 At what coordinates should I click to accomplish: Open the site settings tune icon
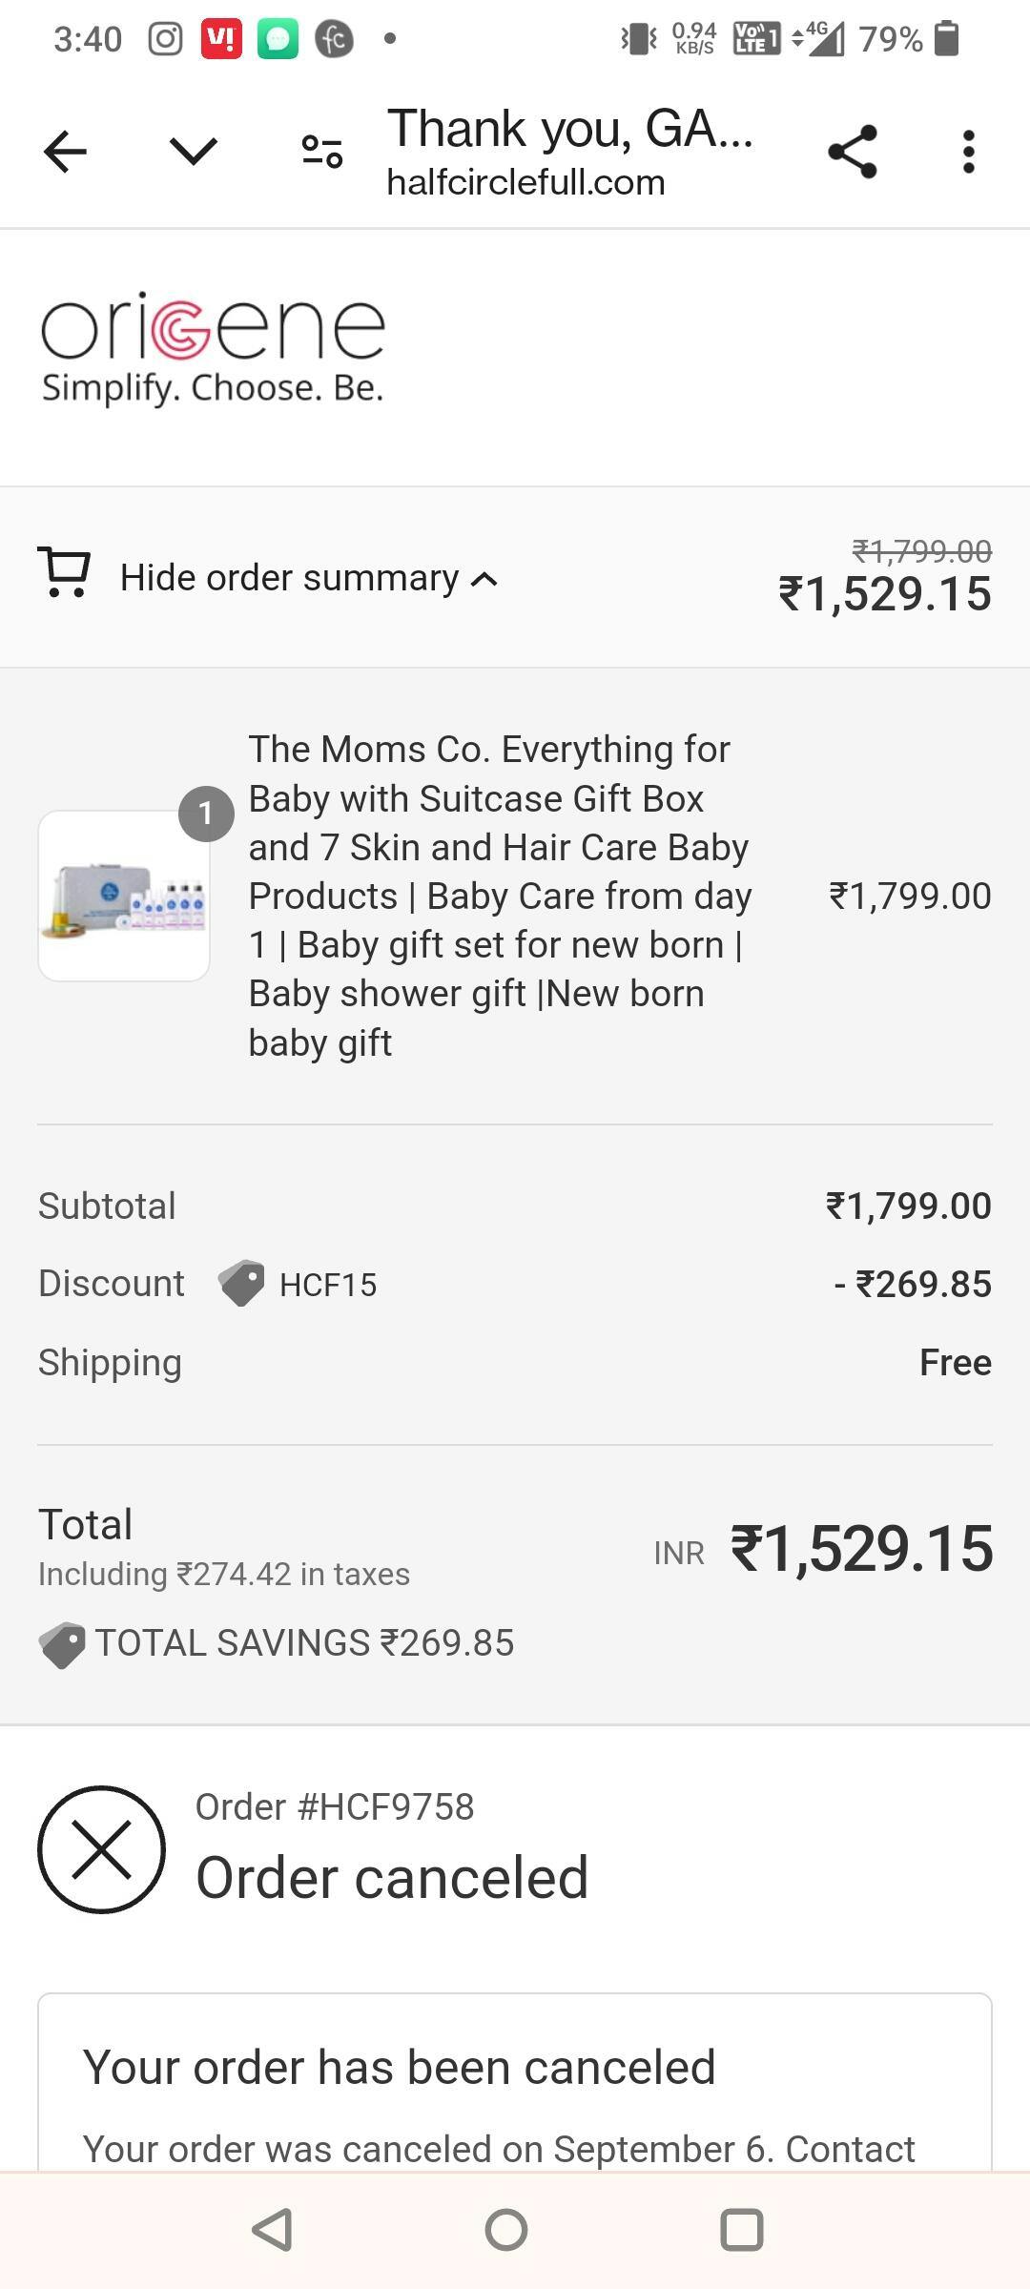tap(322, 152)
